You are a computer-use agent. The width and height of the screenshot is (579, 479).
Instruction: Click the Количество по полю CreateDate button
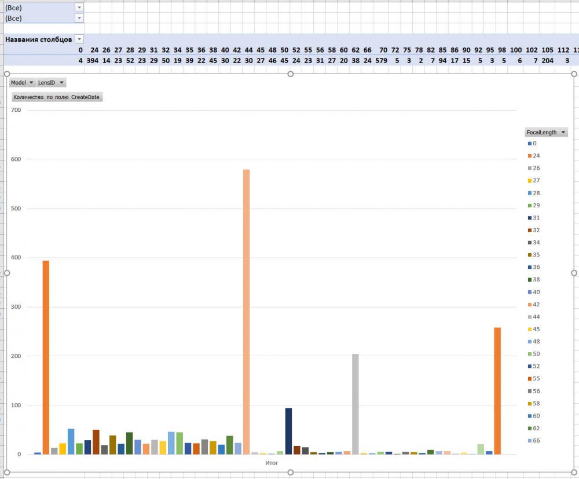(57, 97)
